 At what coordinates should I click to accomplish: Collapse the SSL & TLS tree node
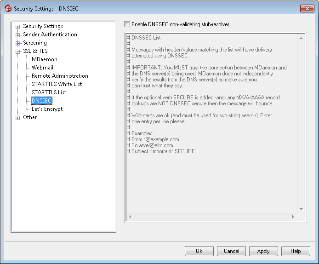(18, 52)
